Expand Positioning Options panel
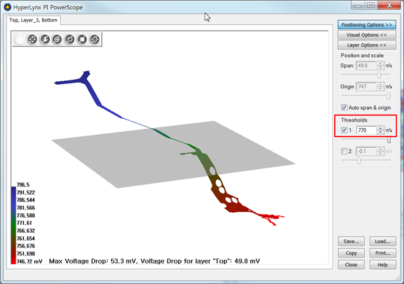The height and width of the screenshot is (284, 404). [x=367, y=25]
